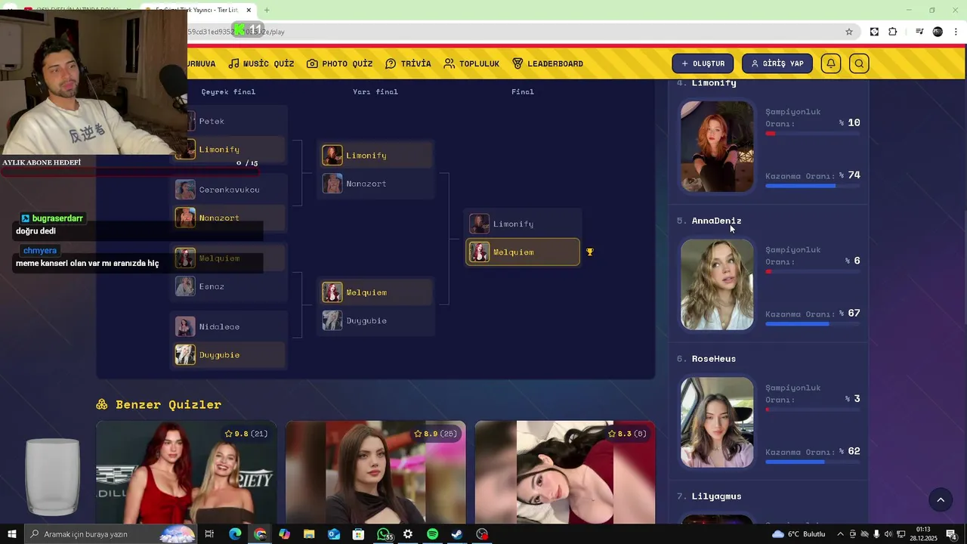Viewport: 967px width, 544px height.
Task: Close the active Tier List tab
Action: point(249,10)
